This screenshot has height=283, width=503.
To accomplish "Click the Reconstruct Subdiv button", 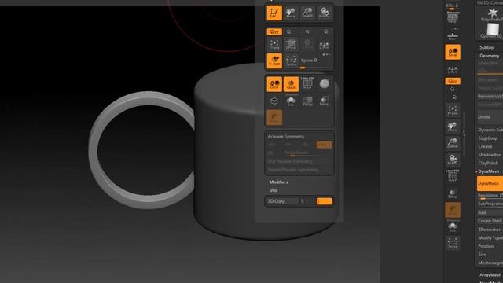I will (x=490, y=96).
